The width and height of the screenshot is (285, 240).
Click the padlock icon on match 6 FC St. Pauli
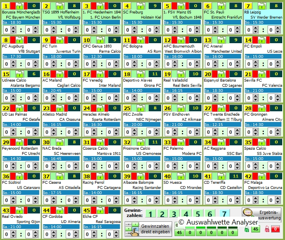[221, 6]
